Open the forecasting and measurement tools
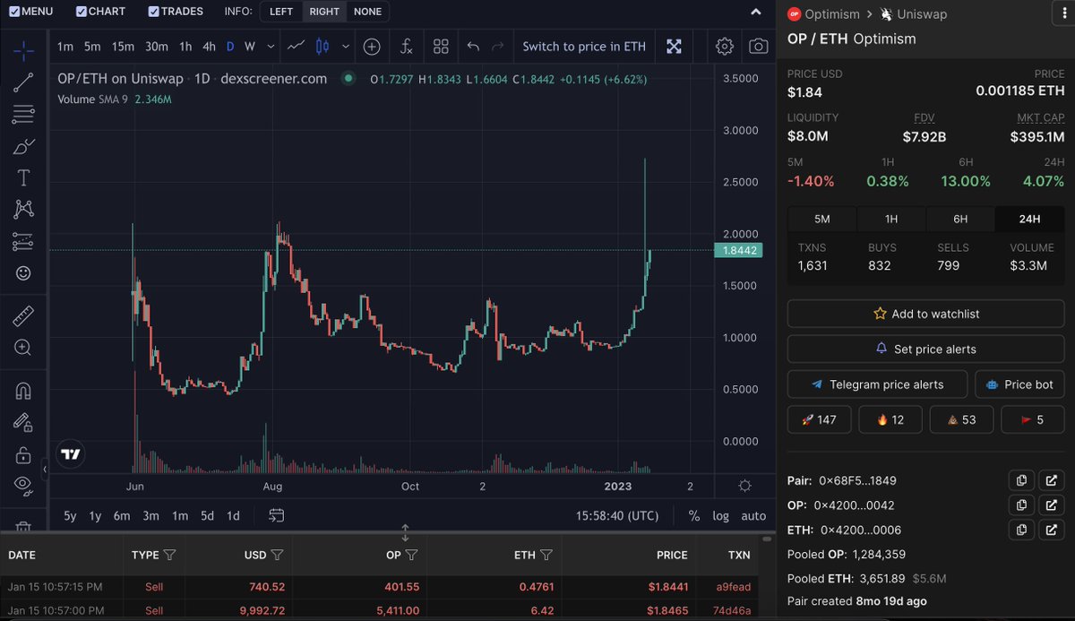Image resolution: width=1075 pixels, height=621 pixels. point(24,241)
